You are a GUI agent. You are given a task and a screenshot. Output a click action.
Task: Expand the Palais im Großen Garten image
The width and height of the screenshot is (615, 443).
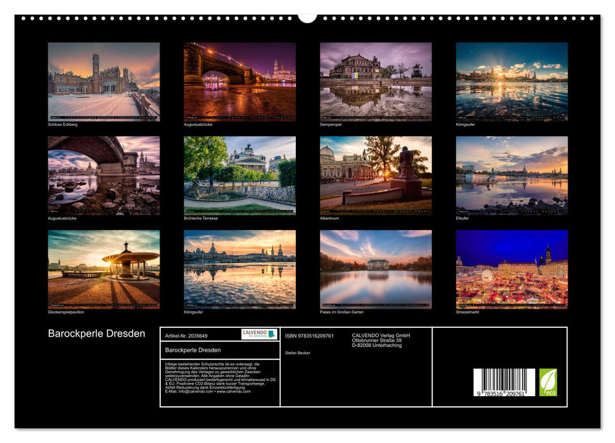pos(376,269)
